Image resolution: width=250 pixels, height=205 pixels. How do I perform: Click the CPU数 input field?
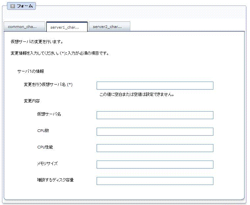click(155, 132)
